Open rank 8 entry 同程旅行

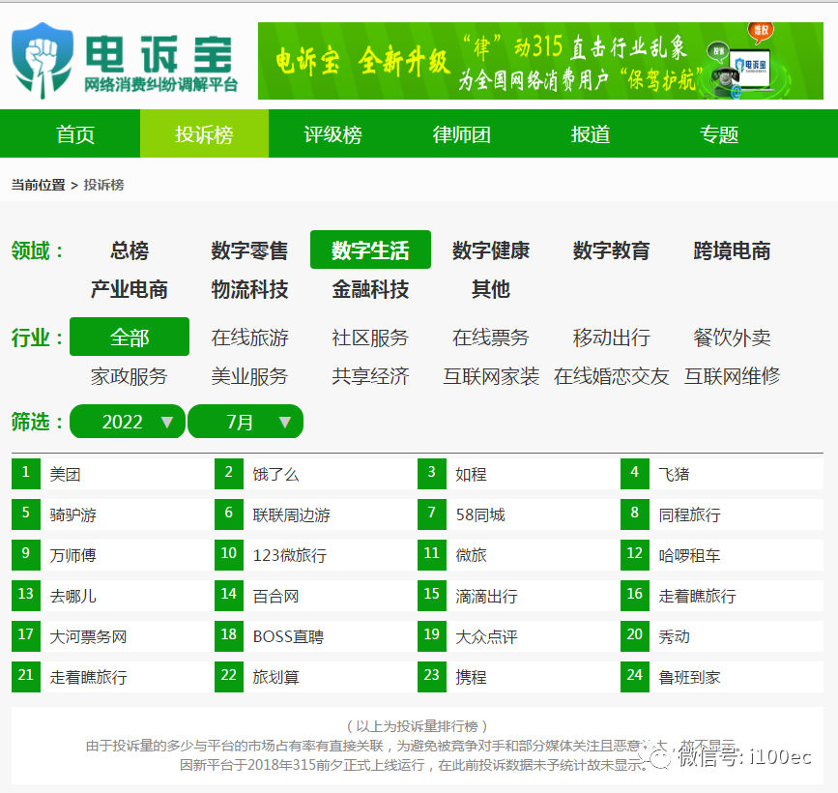coord(689,514)
